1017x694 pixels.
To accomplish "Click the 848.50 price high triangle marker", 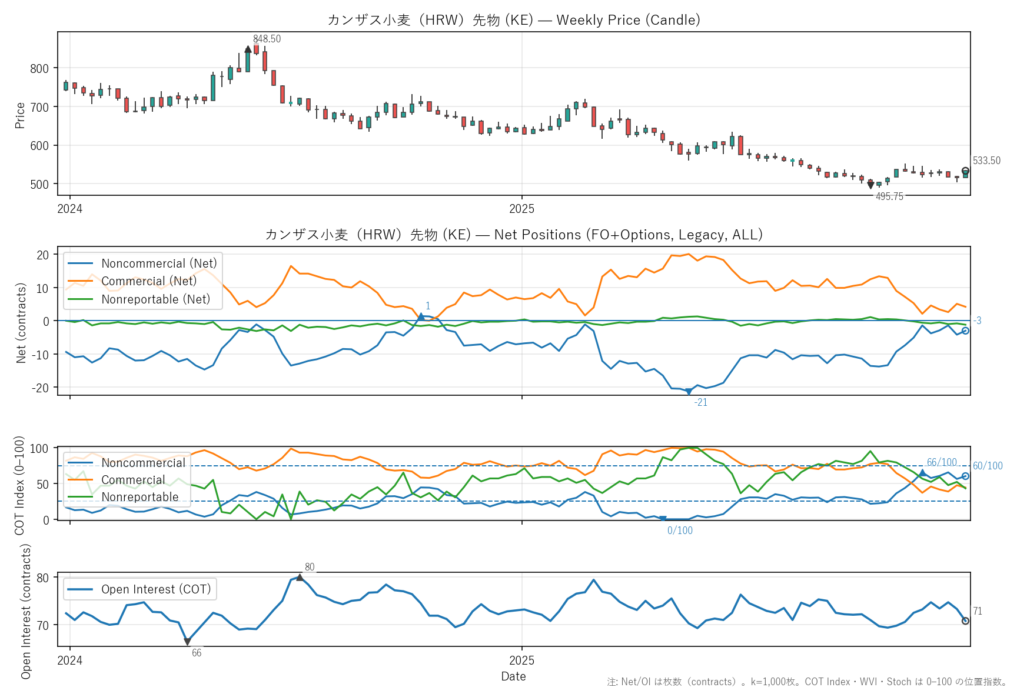I will coord(248,49).
